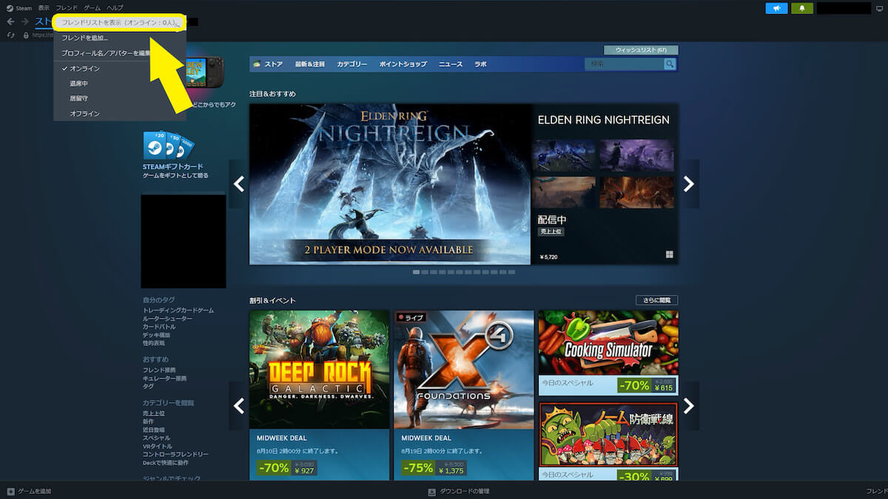
Task: Click the magnifying glass search icon
Action: [x=670, y=64]
